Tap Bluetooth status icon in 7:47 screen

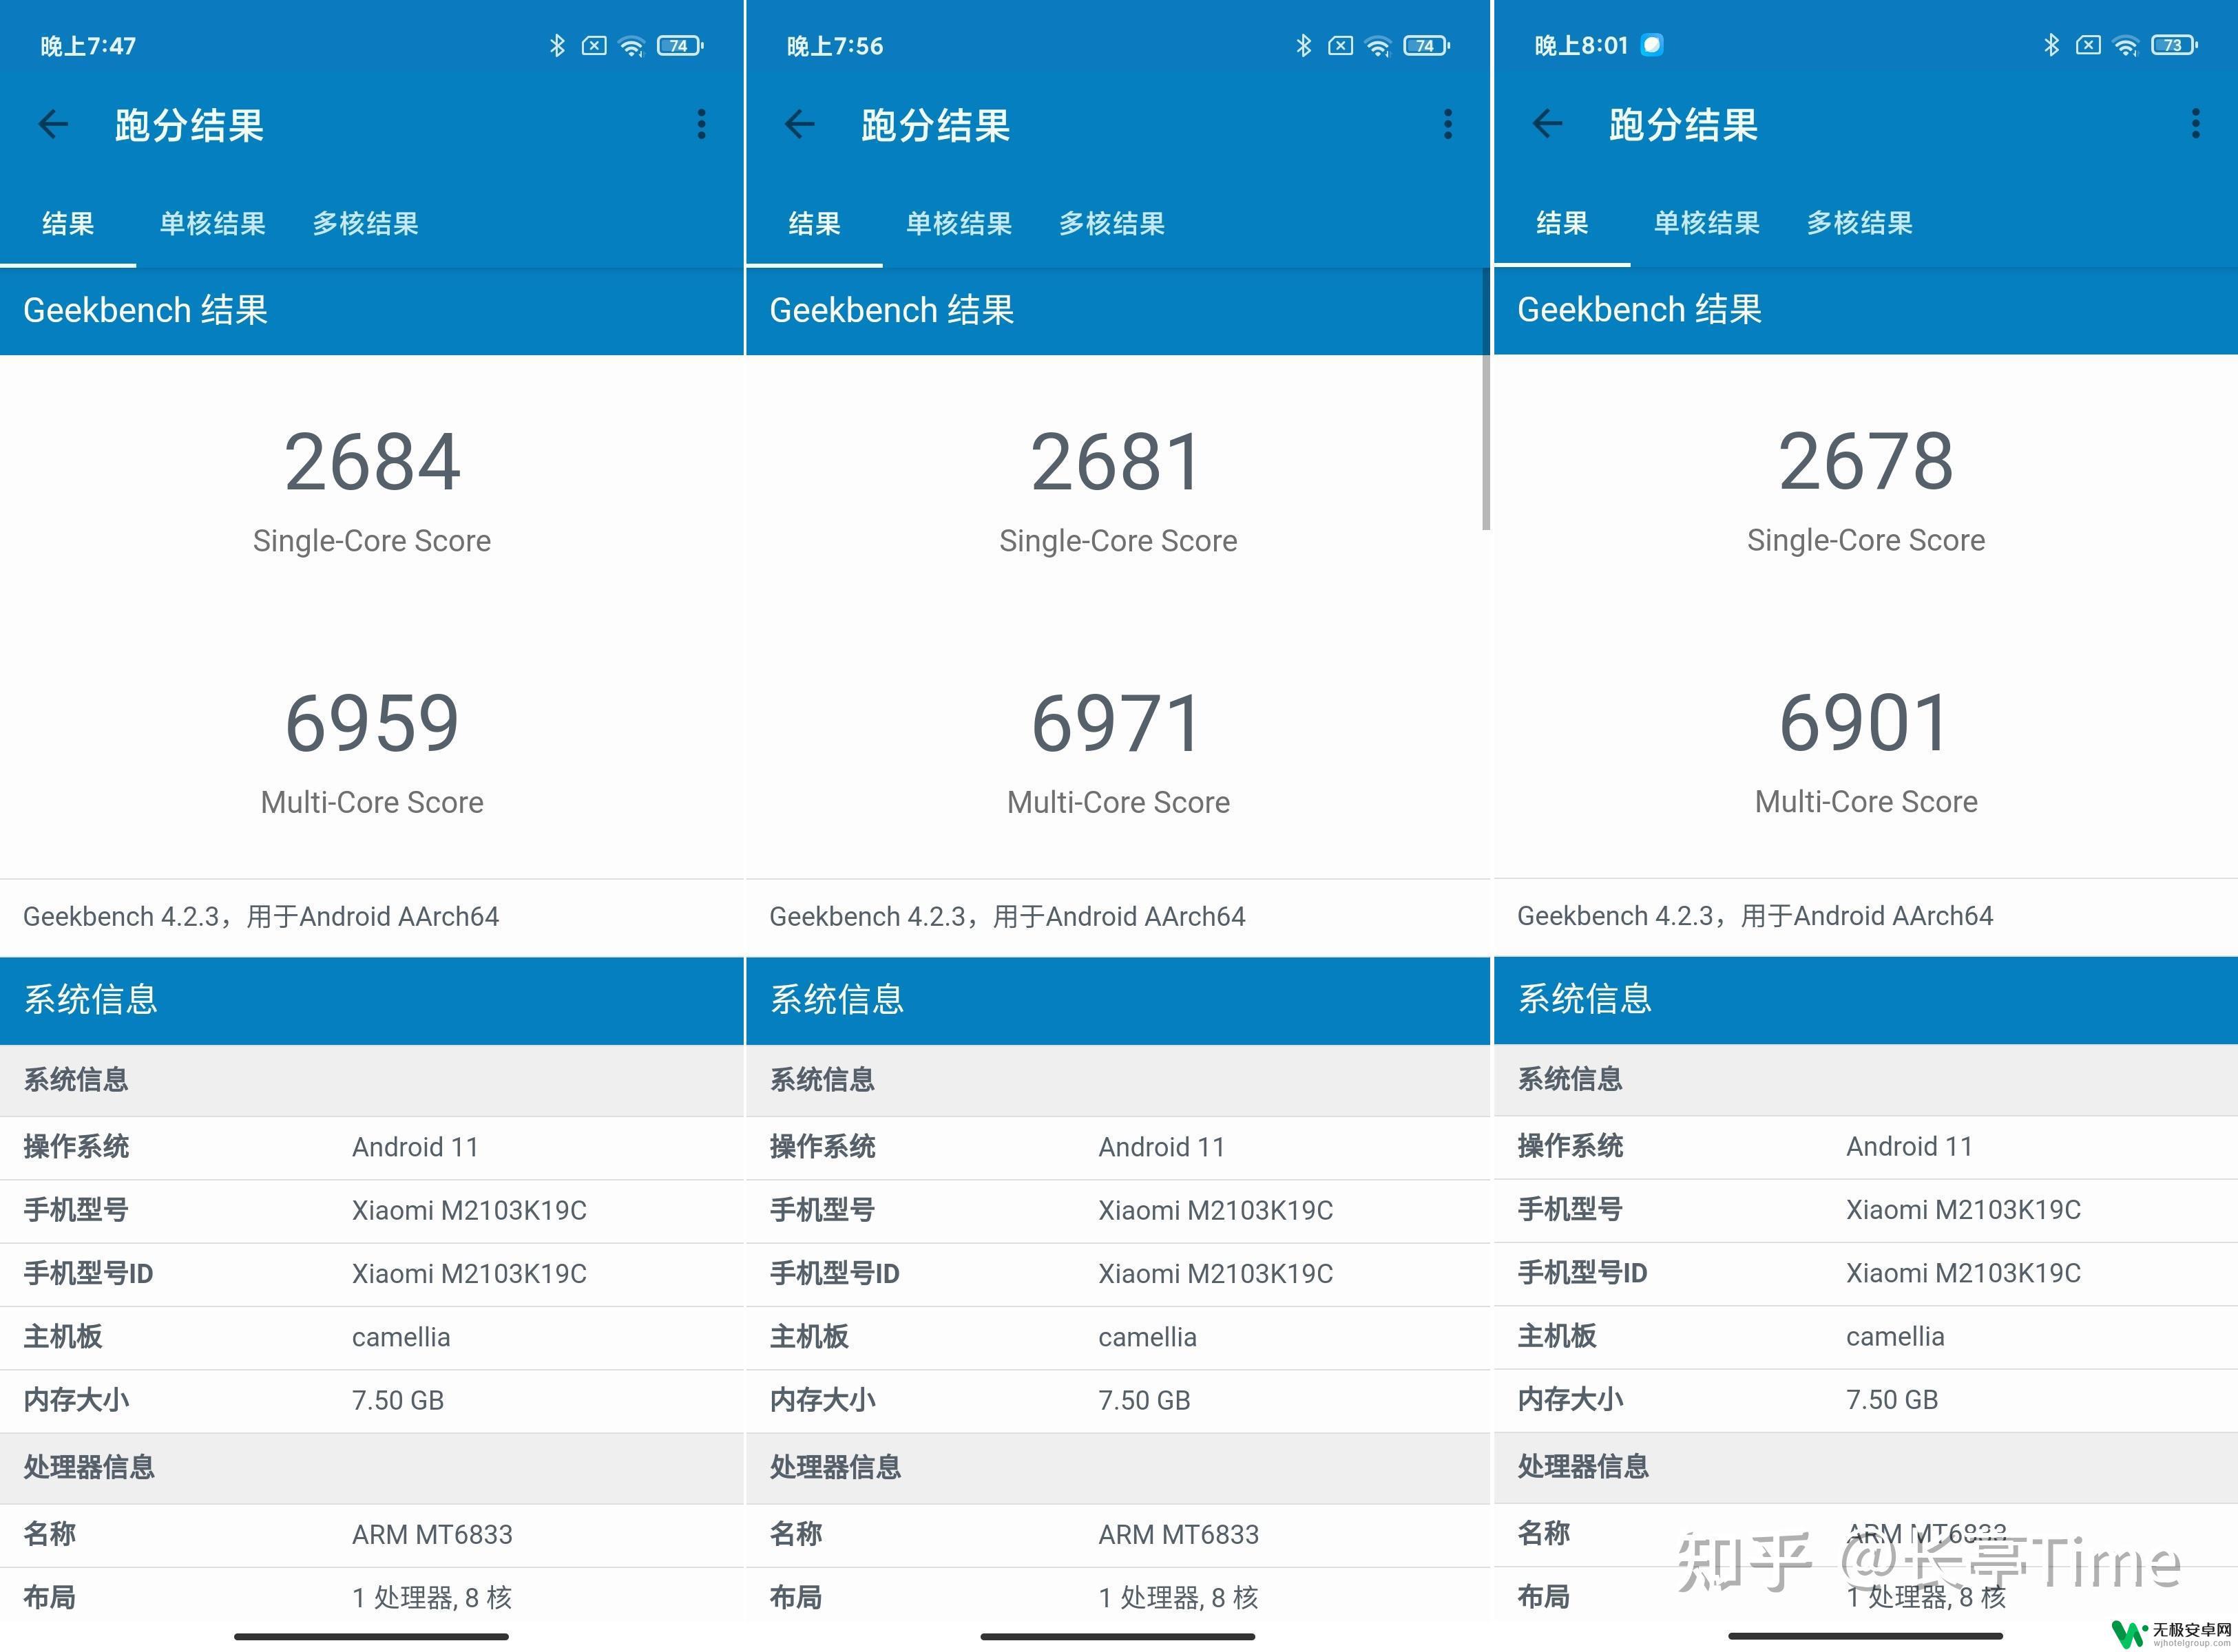click(557, 45)
